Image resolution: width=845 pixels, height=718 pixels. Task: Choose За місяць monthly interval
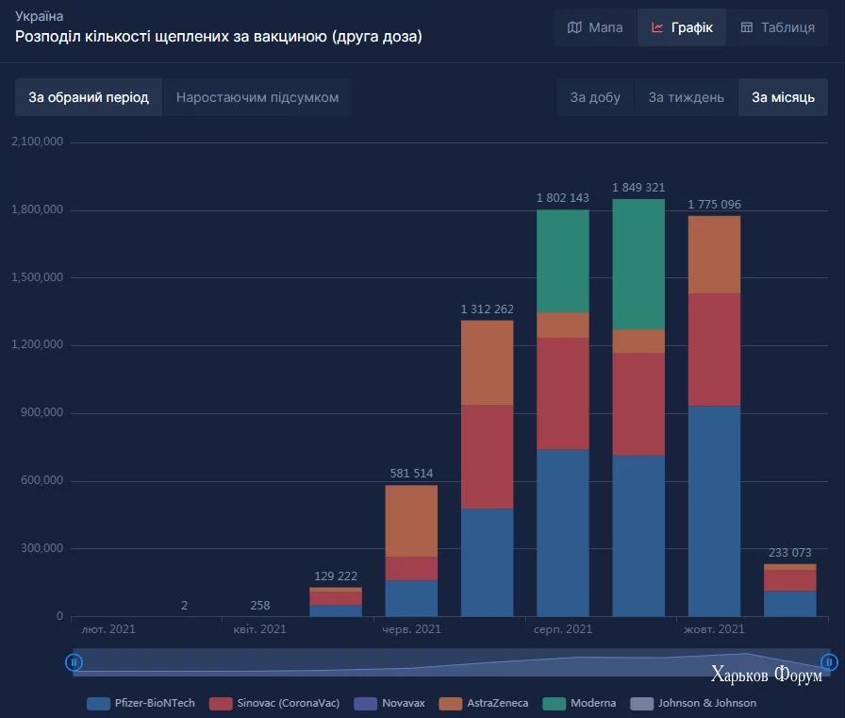(x=783, y=97)
